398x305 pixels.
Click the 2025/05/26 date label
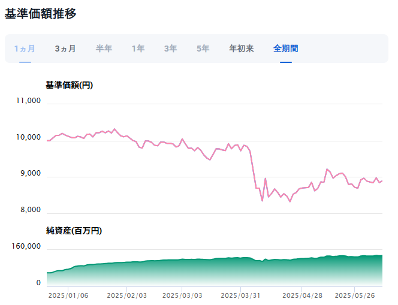point(355,295)
